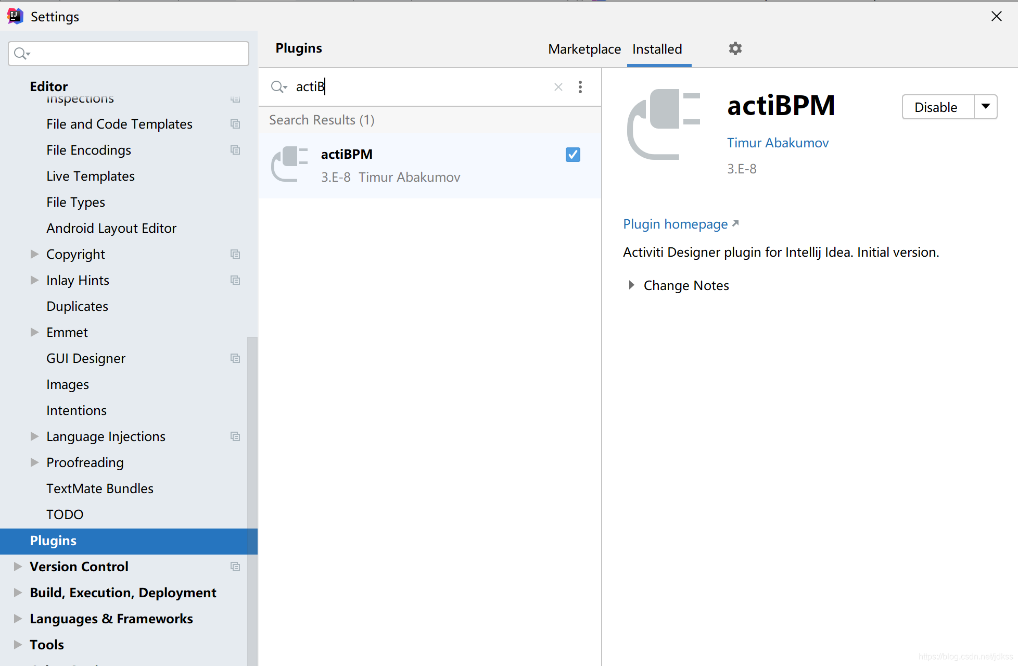
Task: Click File Encodings project-level icon
Action: [x=235, y=150]
